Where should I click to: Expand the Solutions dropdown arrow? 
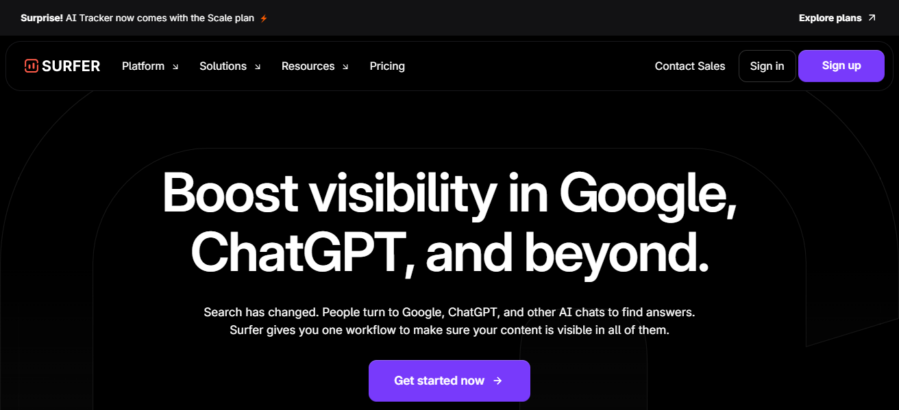tap(258, 67)
